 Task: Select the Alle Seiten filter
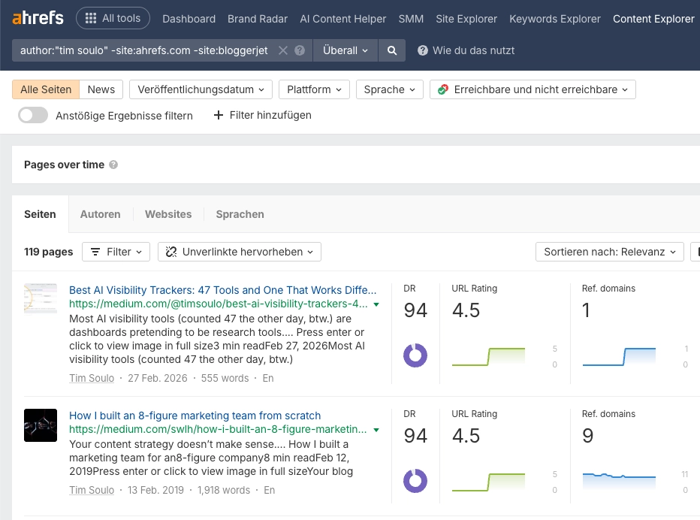(x=46, y=89)
